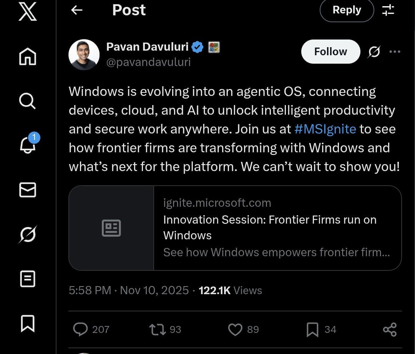The image size is (415, 354).
Task: Open the ignite.microsoft.com link card
Action: click(x=235, y=228)
